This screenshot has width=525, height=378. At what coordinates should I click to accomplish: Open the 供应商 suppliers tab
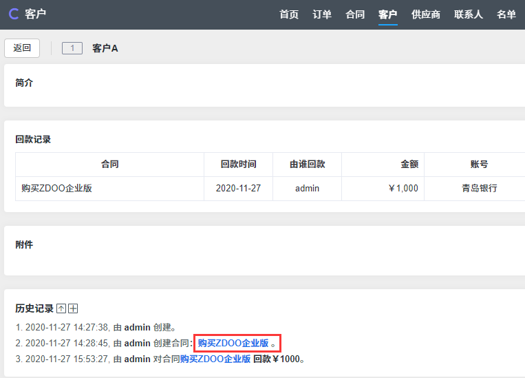[426, 14]
